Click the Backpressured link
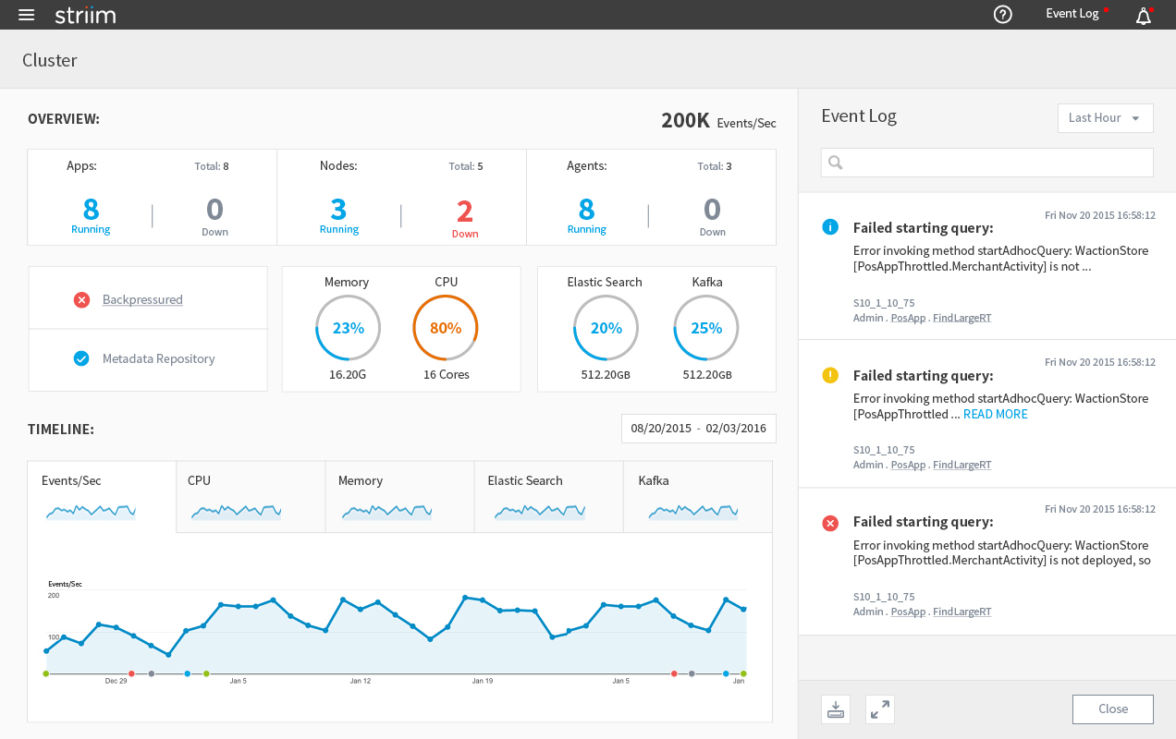Image resolution: width=1176 pixels, height=739 pixels. [x=142, y=299]
